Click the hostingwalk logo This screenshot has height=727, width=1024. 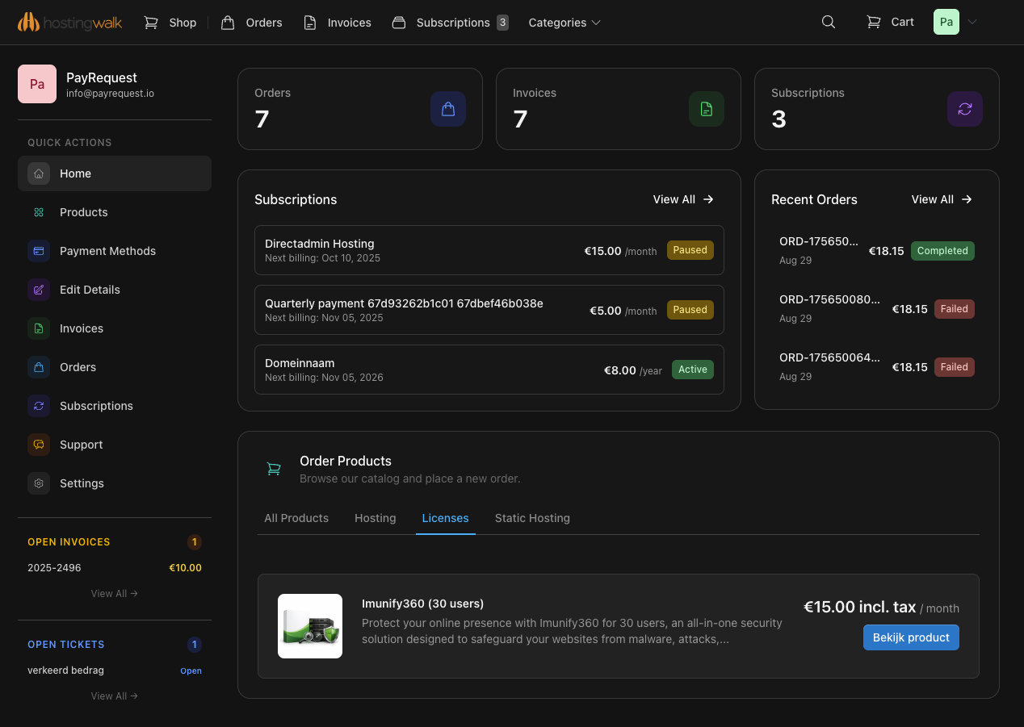point(70,22)
